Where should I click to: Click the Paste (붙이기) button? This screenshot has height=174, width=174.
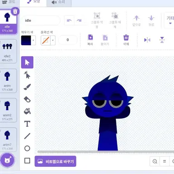point(105,40)
